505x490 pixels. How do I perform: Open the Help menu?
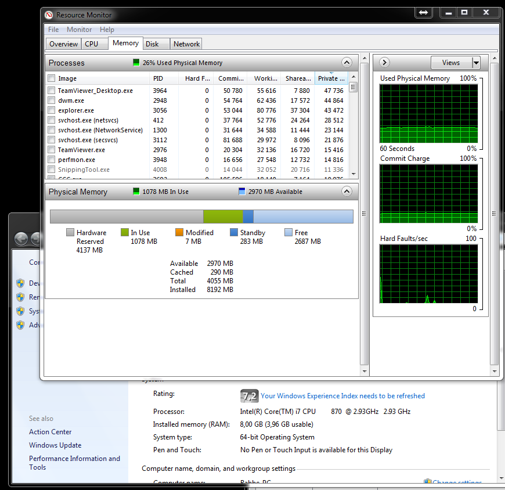[107, 29]
